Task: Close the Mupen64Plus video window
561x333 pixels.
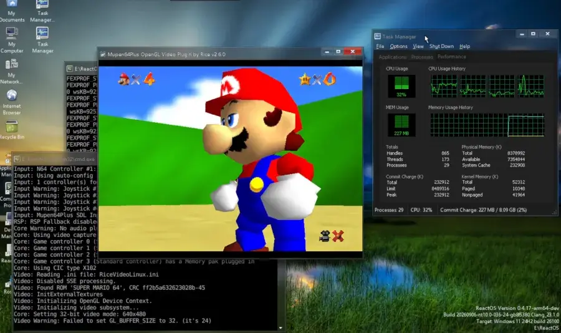Action: 352,52
